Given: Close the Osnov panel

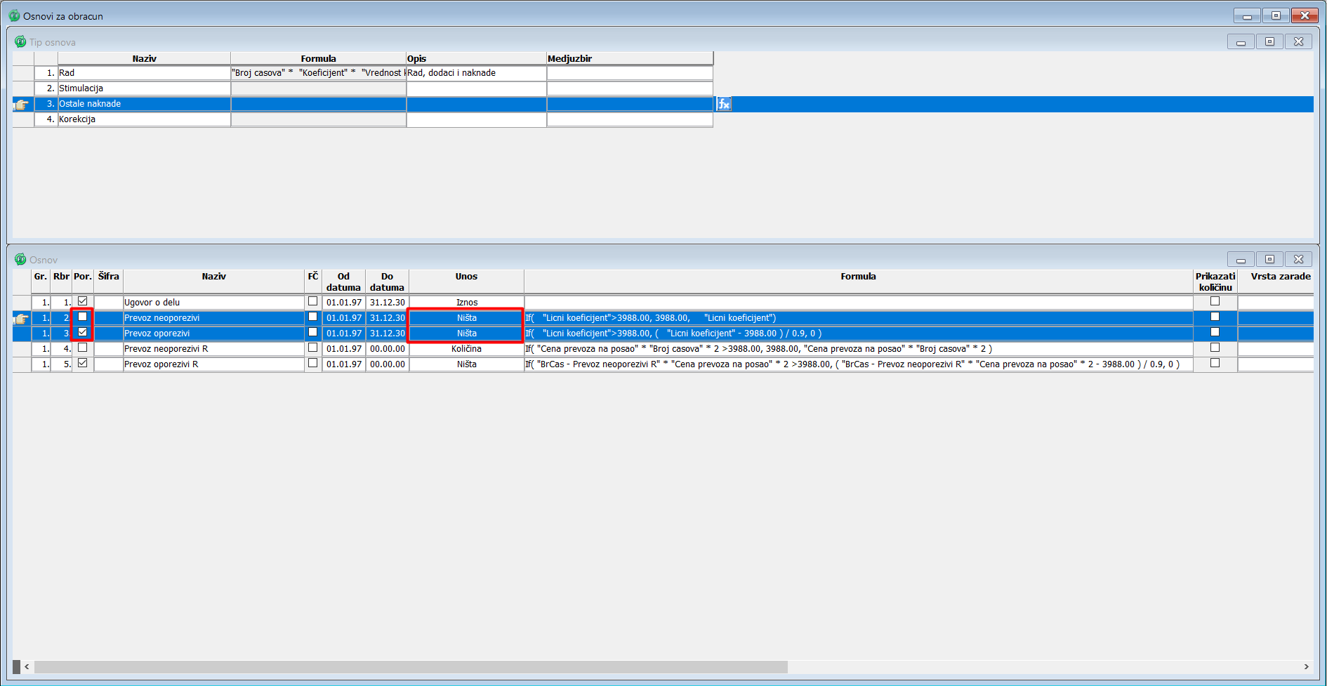Looking at the screenshot, I should point(1298,260).
